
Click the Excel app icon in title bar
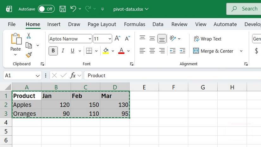tap(9, 9)
